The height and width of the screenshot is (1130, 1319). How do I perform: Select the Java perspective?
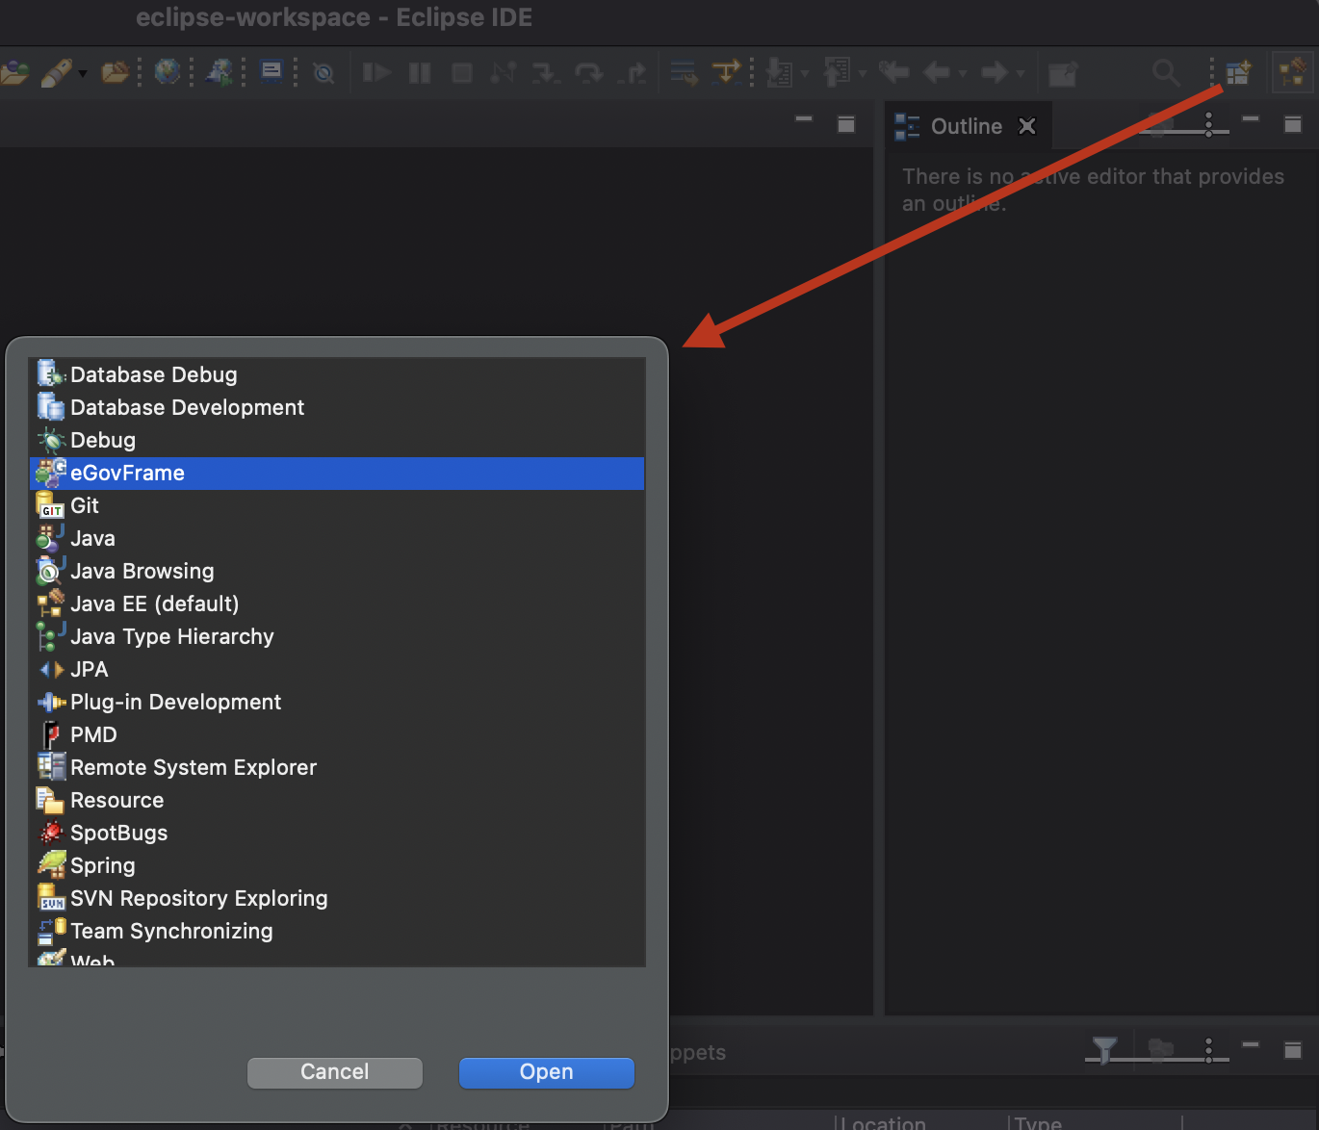click(337, 538)
